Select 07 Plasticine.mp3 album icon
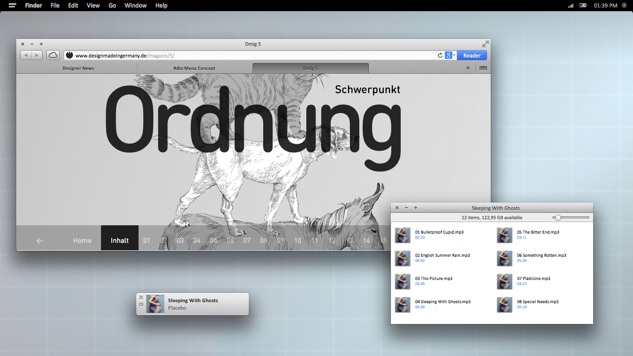Image resolution: width=633 pixels, height=356 pixels. [x=505, y=281]
